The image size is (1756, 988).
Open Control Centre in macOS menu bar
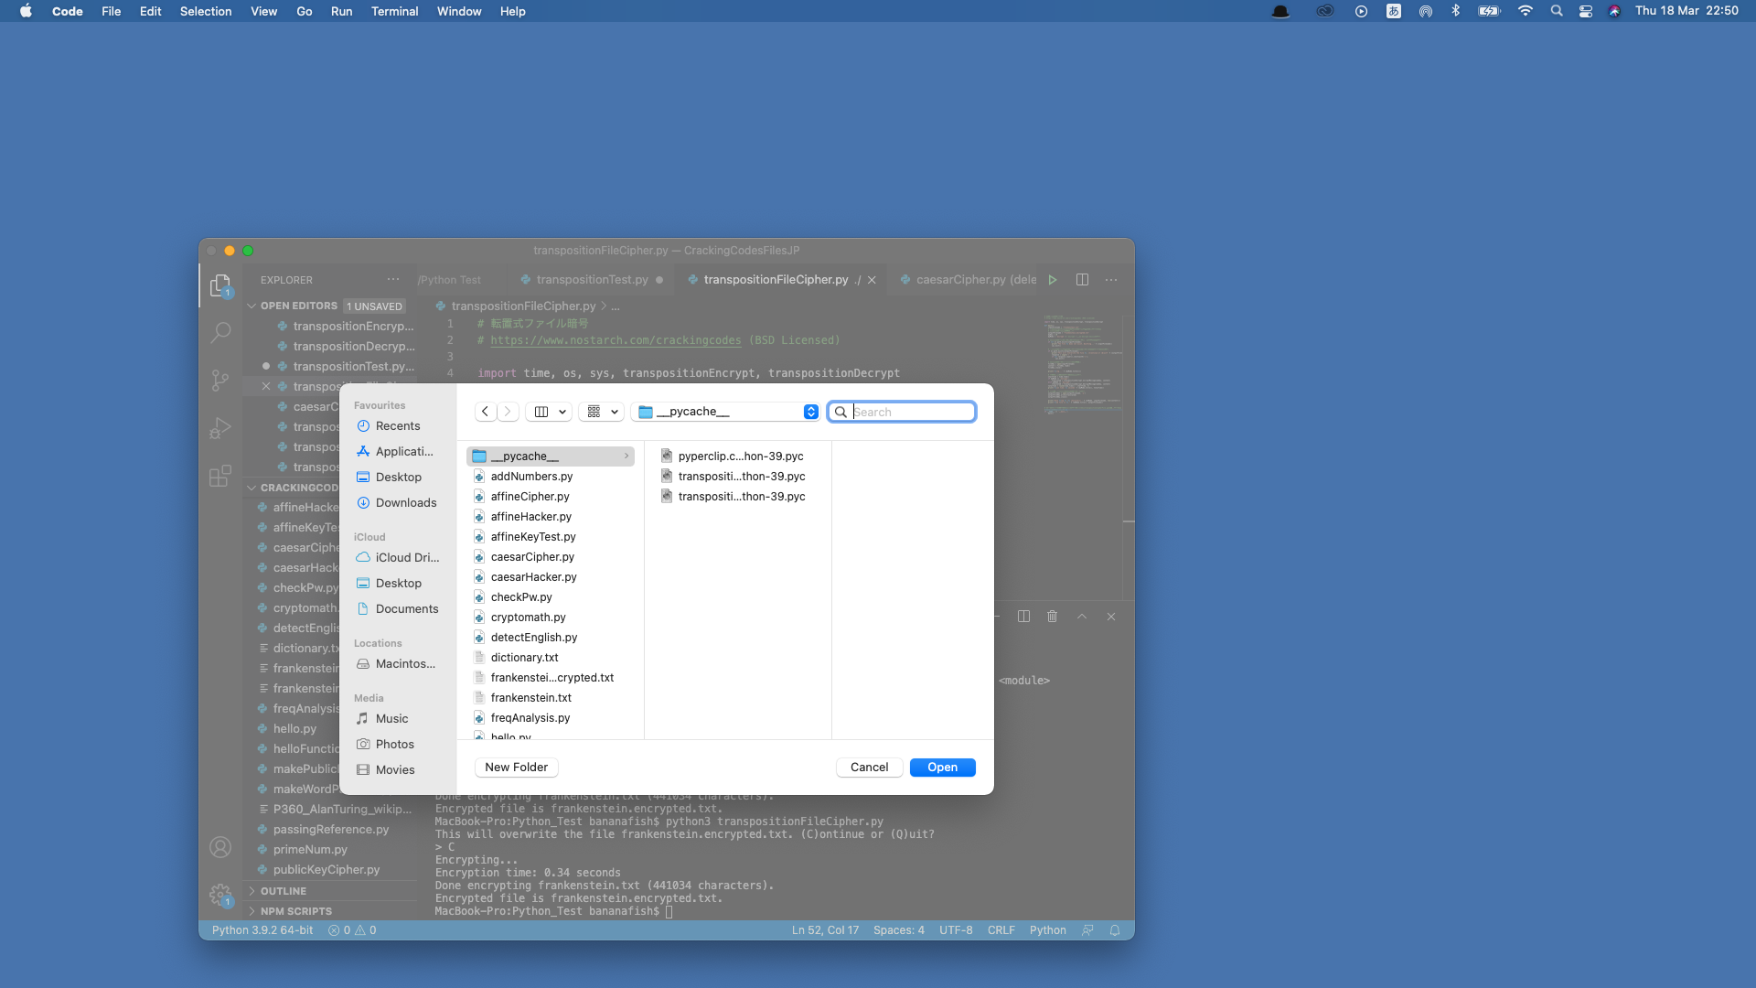1586,11
